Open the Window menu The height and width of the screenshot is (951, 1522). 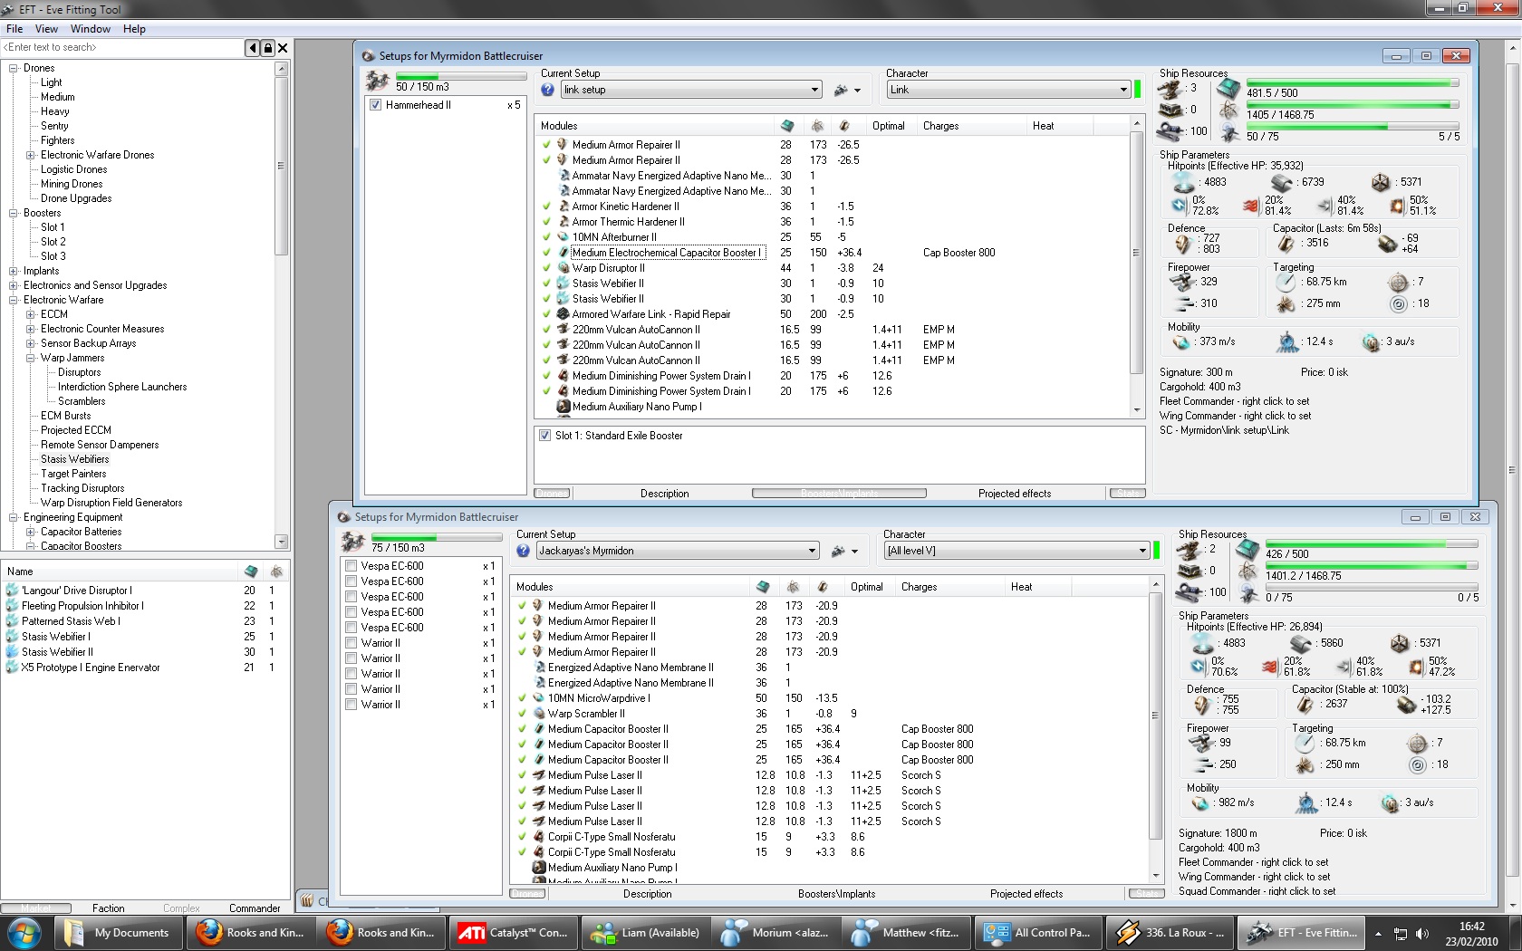click(x=91, y=29)
